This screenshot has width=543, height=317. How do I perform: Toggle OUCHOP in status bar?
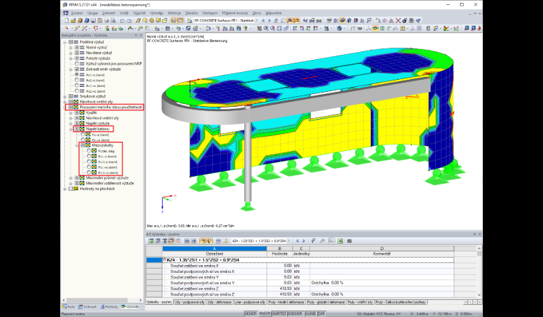point(295,313)
